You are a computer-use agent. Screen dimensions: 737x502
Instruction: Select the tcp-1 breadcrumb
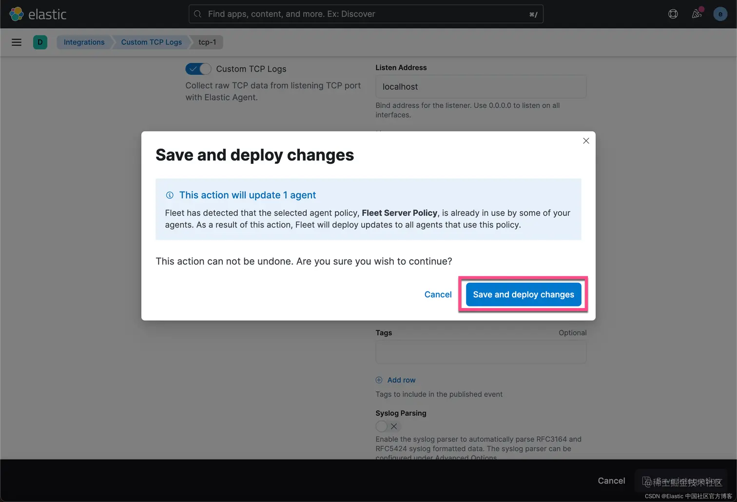click(207, 42)
